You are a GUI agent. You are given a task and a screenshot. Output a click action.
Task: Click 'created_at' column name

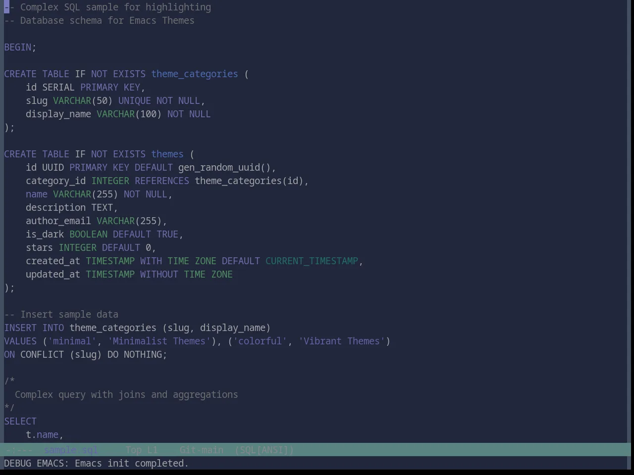pyautogui.click(x=53, y=261)
